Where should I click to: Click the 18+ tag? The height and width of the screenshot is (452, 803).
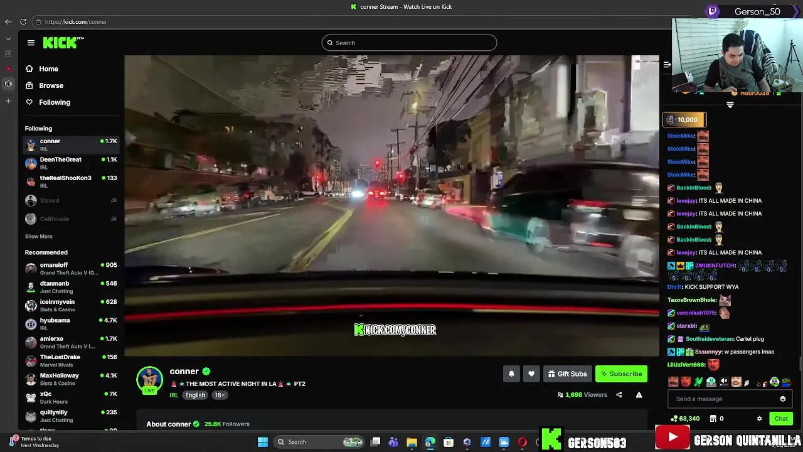tap(220, 395)
